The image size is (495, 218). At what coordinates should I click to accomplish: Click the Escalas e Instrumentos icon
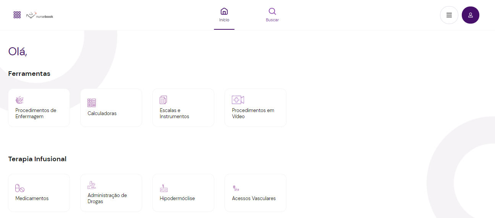click(x=163, y=100)
